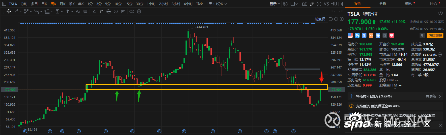Take chart screenshot with camera icon
This screenshot has width=446, height=135.
305,4
